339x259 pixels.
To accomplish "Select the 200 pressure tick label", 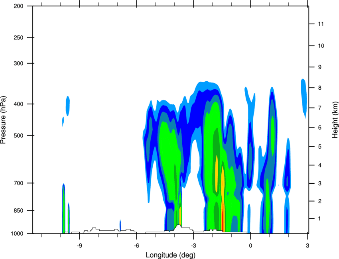I will 18,6.
